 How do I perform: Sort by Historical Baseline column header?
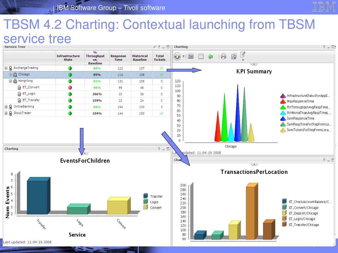pos(140,58)
